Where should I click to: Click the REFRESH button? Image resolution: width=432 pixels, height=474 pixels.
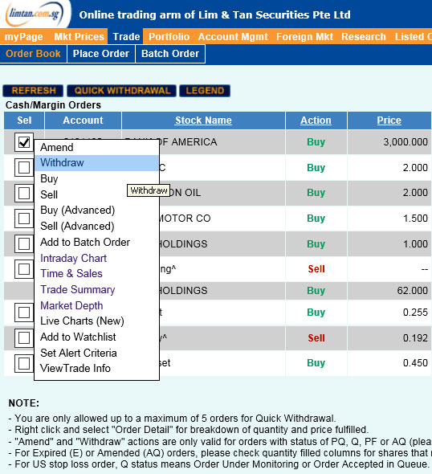33,91
